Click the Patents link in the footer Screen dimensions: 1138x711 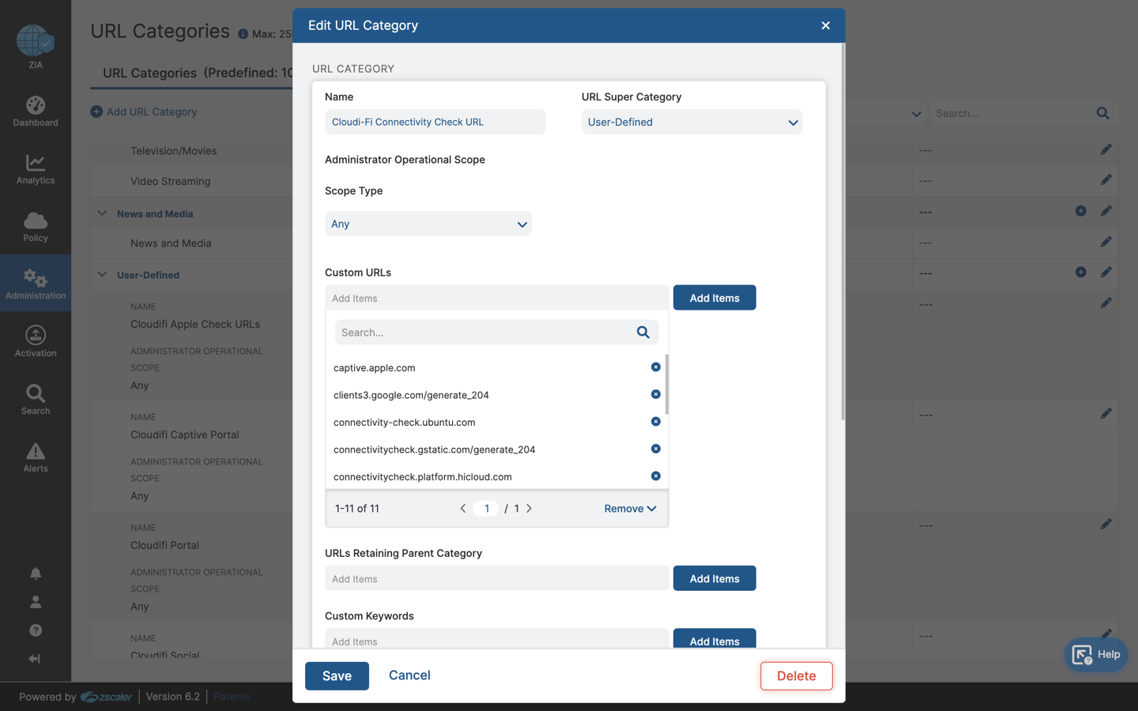point(231,696)
